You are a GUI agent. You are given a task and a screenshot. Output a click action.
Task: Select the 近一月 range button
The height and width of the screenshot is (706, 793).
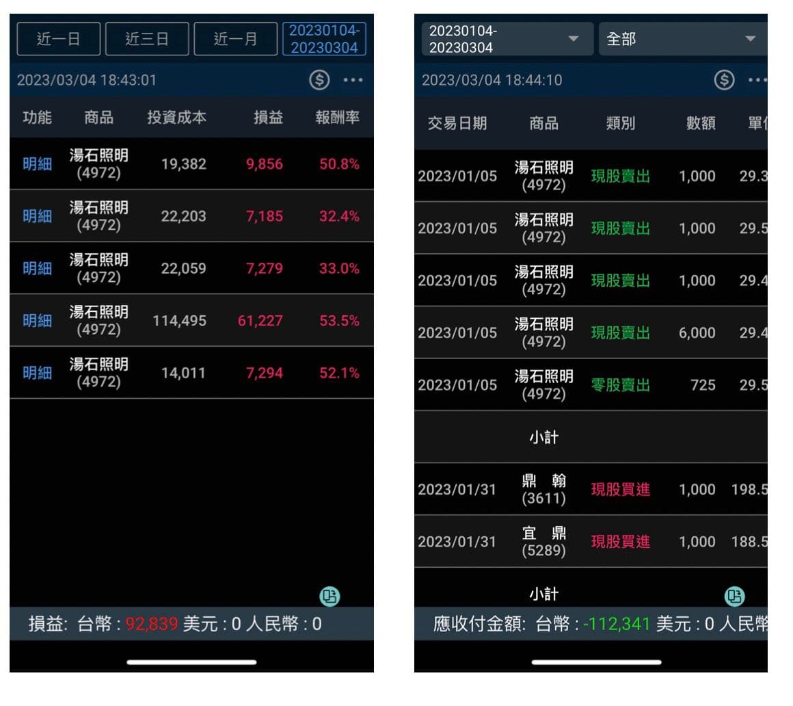(236, 38)
